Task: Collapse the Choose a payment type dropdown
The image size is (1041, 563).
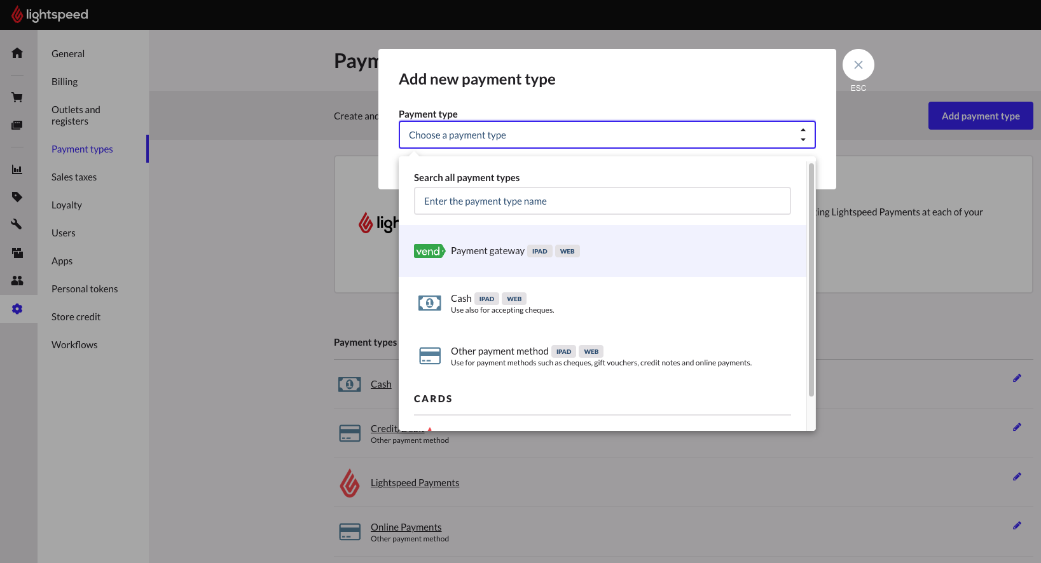Action: point(607,135)
